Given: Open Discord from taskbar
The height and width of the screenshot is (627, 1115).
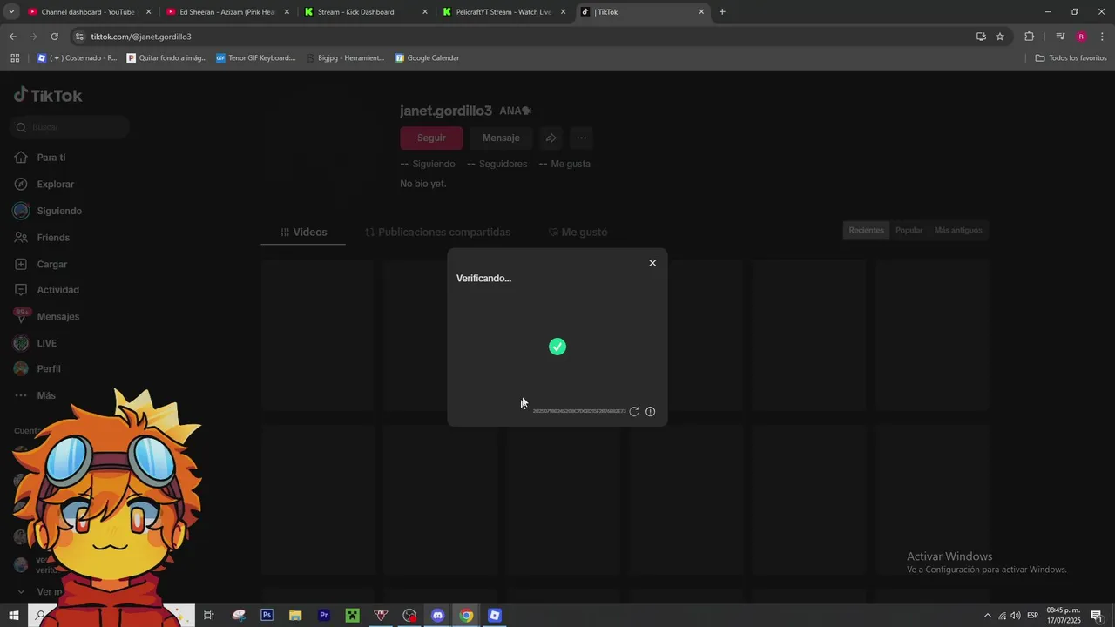Looking at the screenshot, I should point(437,616).
